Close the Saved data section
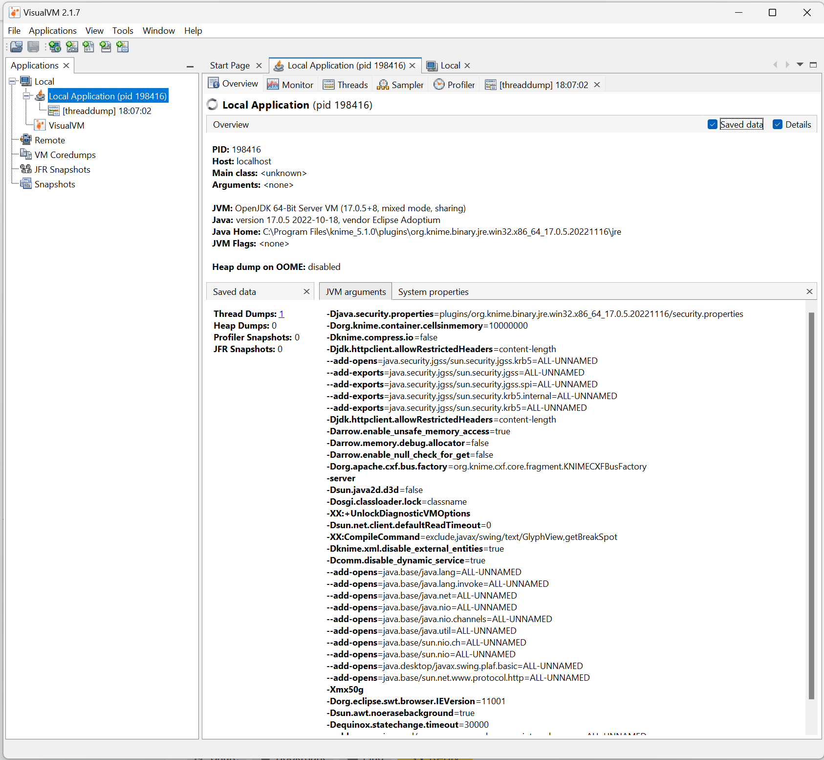 pos(306,291)
